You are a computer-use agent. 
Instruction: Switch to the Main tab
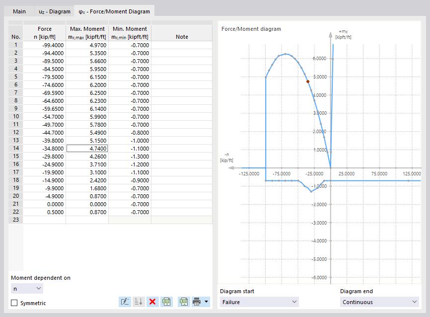point(19,11)
